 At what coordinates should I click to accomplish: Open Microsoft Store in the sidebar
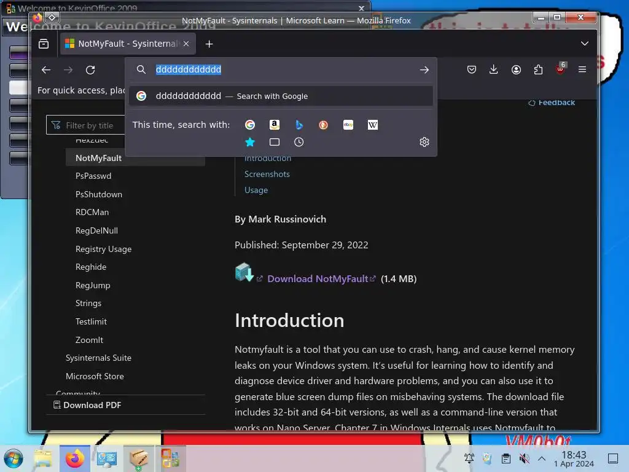coord(95,376)
